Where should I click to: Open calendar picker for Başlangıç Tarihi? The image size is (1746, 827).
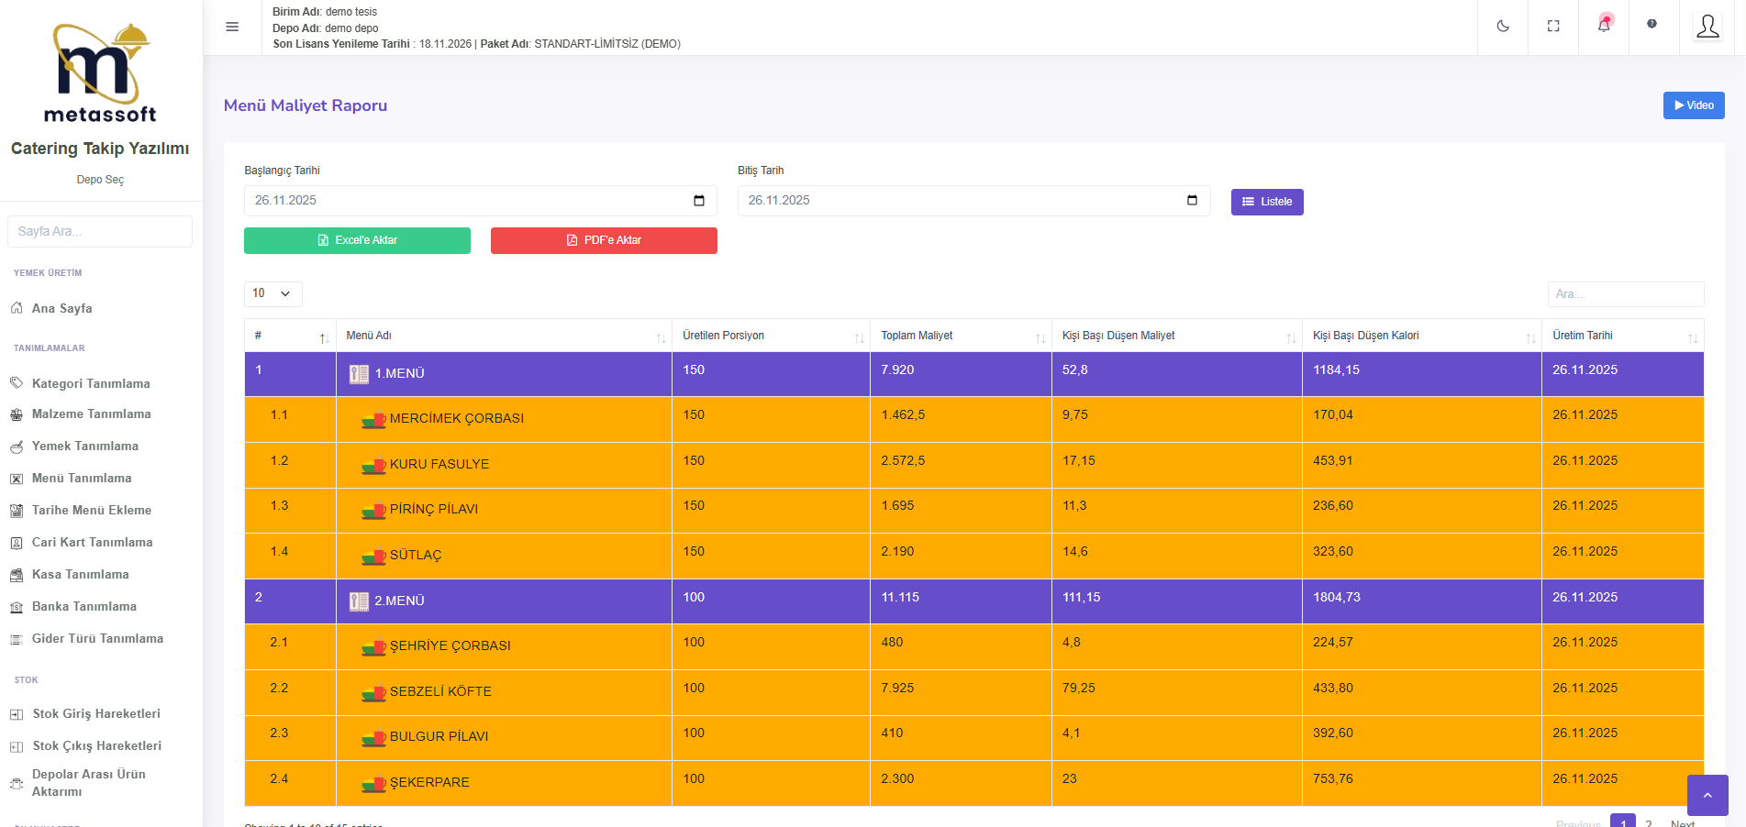699,201
